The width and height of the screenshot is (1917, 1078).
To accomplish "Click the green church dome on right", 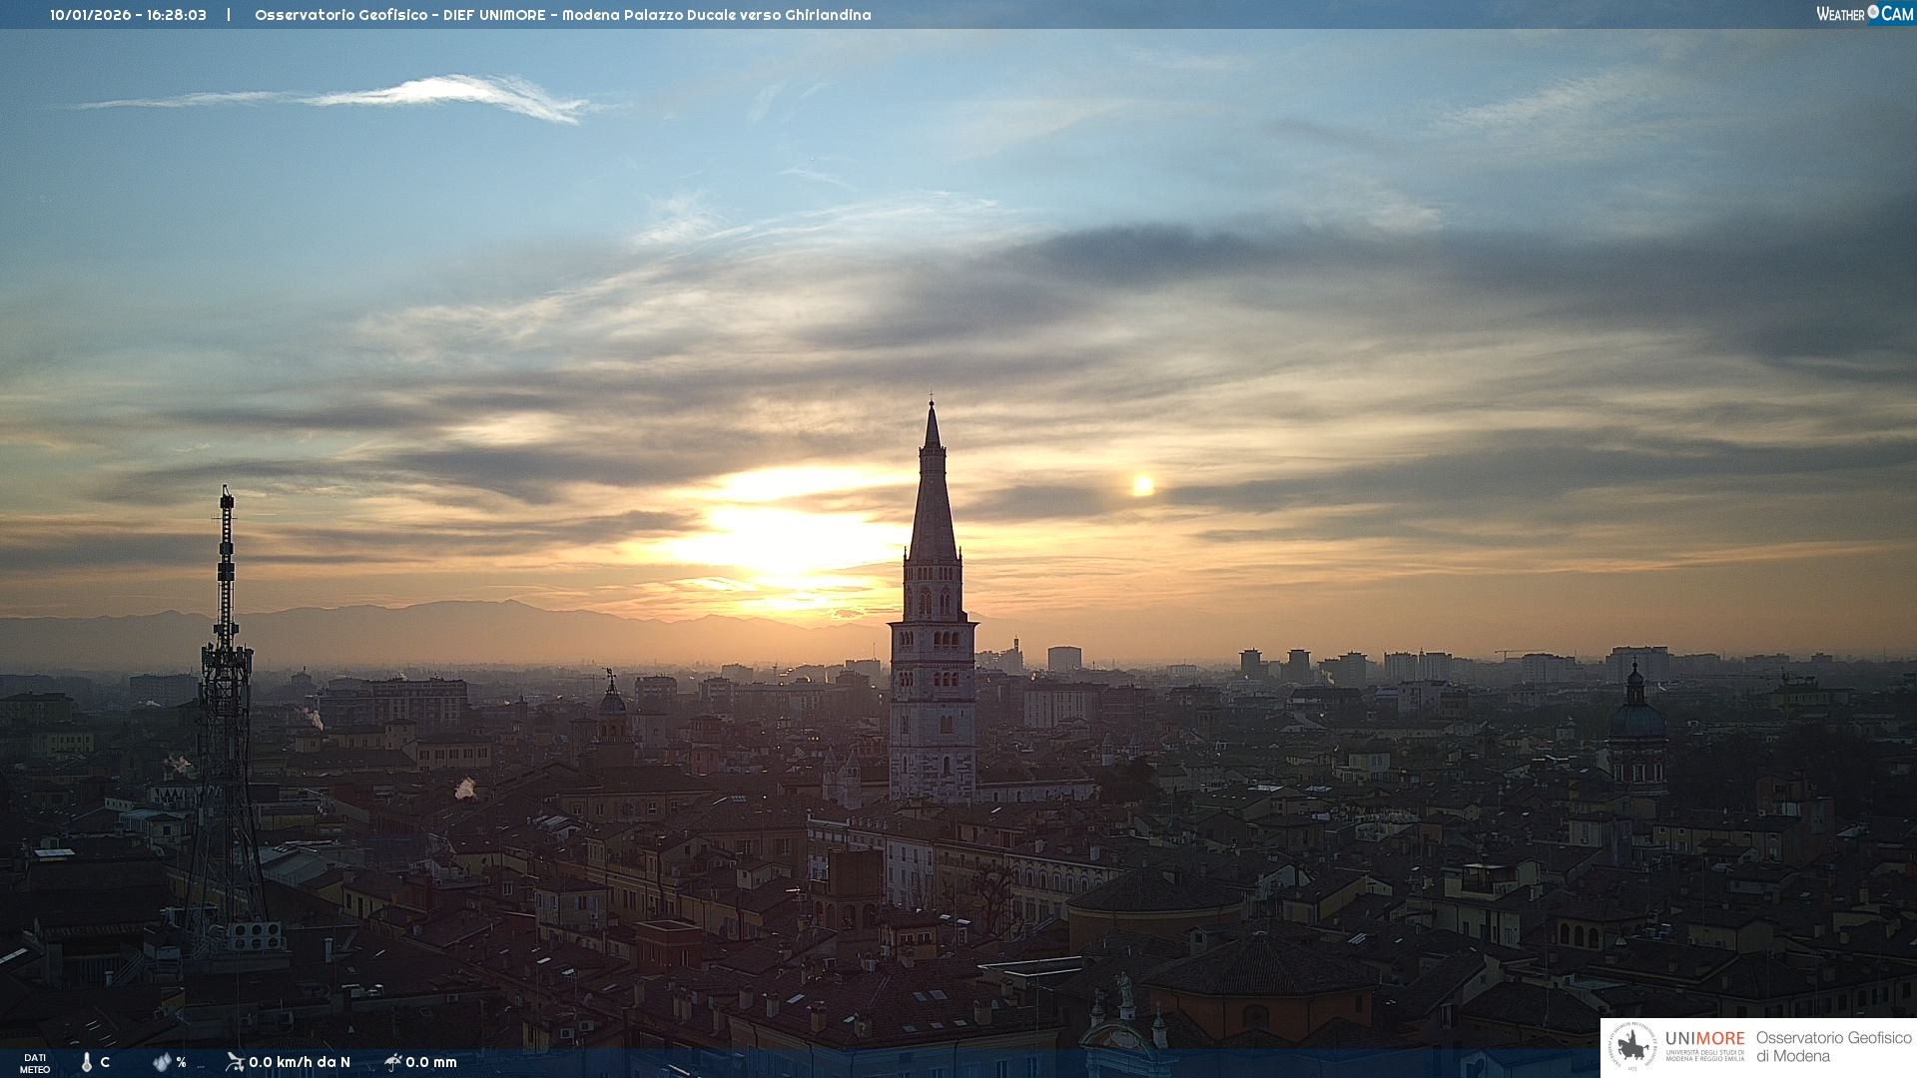I will (x=1635, y=719).
